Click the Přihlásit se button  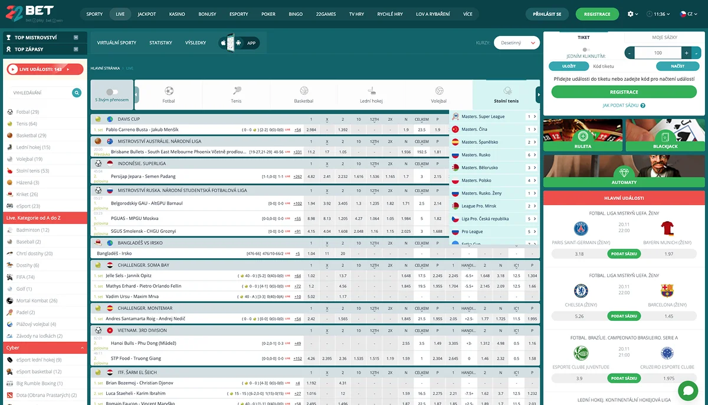point(547,14)
